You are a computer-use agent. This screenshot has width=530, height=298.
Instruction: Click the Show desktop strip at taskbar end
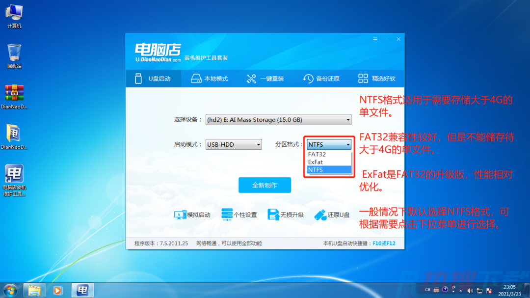coord(527,290)
